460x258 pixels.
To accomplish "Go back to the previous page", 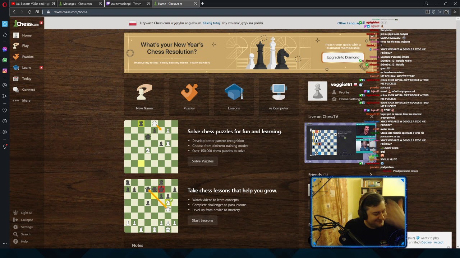I will tap(14, 12).
